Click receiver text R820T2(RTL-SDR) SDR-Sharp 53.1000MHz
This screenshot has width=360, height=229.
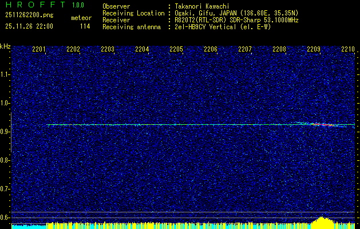(x=236, y=20)
